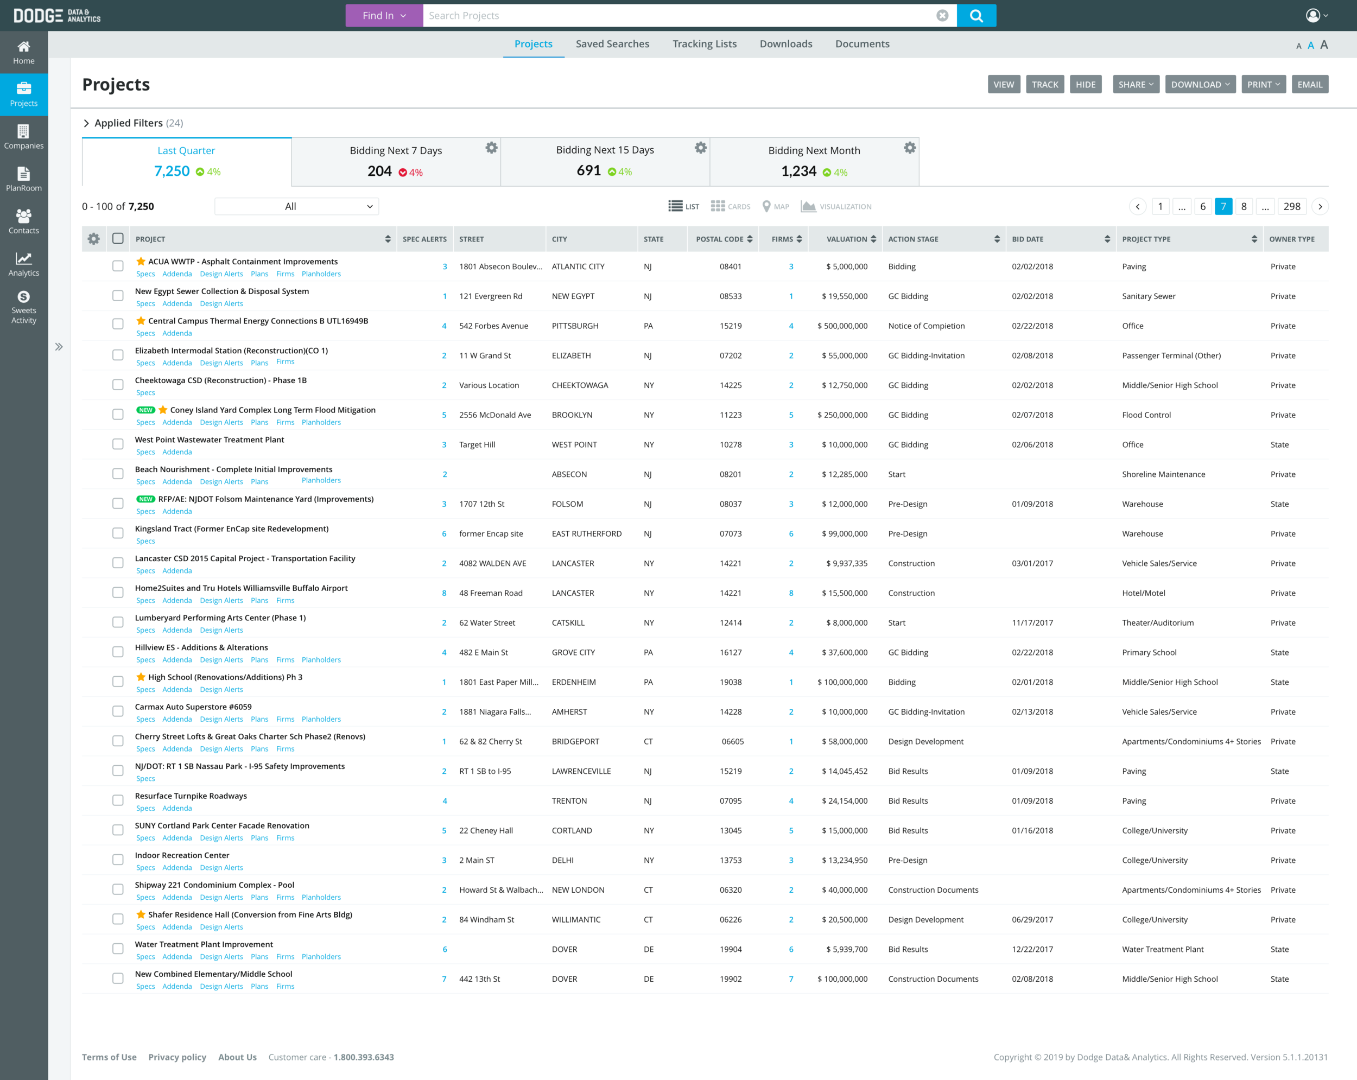
Task: Open the Download dropdown button
Action: pyautogui.click(x=1200, y=84)
